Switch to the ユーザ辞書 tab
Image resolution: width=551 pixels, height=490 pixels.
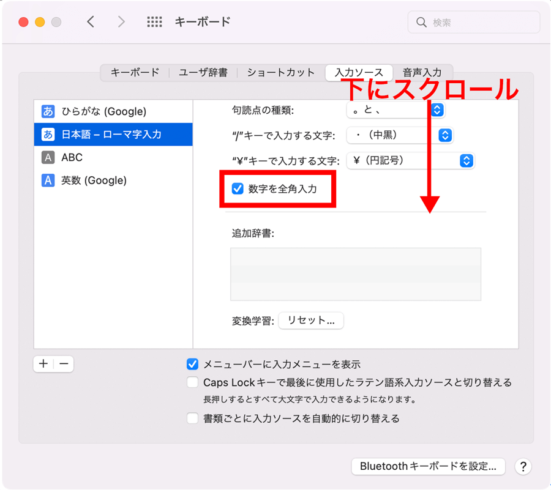[203, 72]
